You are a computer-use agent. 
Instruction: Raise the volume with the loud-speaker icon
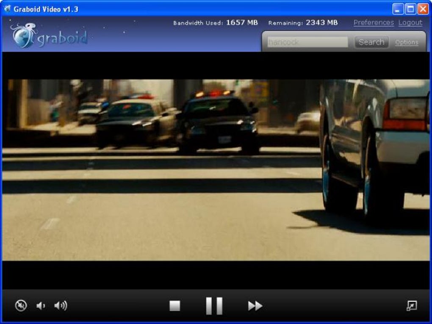click(x=61, y=305)
